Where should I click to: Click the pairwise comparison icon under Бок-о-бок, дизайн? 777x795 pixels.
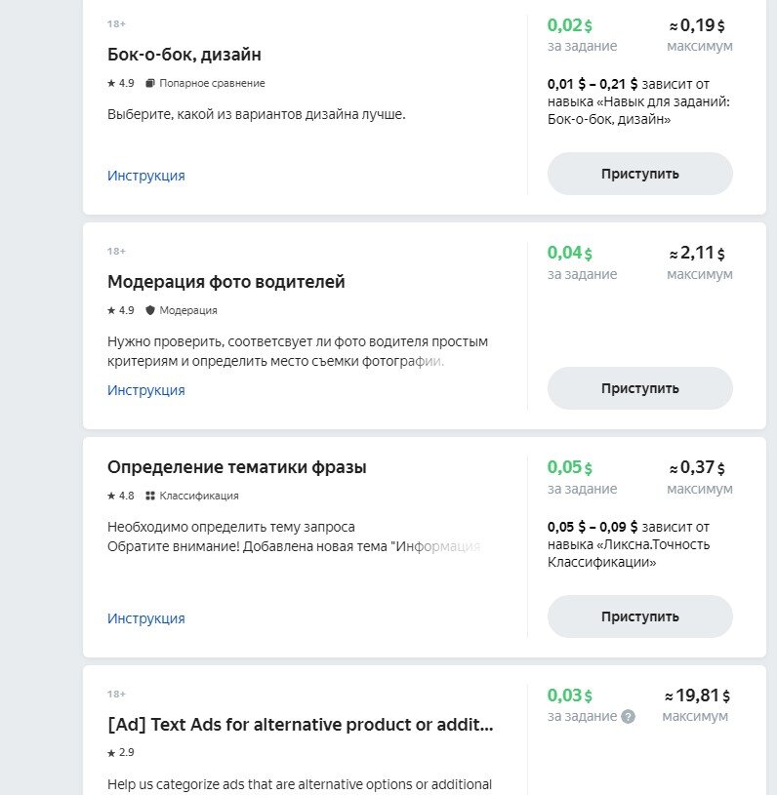click(x=150, y=84)
